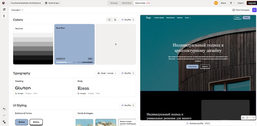
Task: Select the Neutrals grayscale palette
Action: pos(33,44)
